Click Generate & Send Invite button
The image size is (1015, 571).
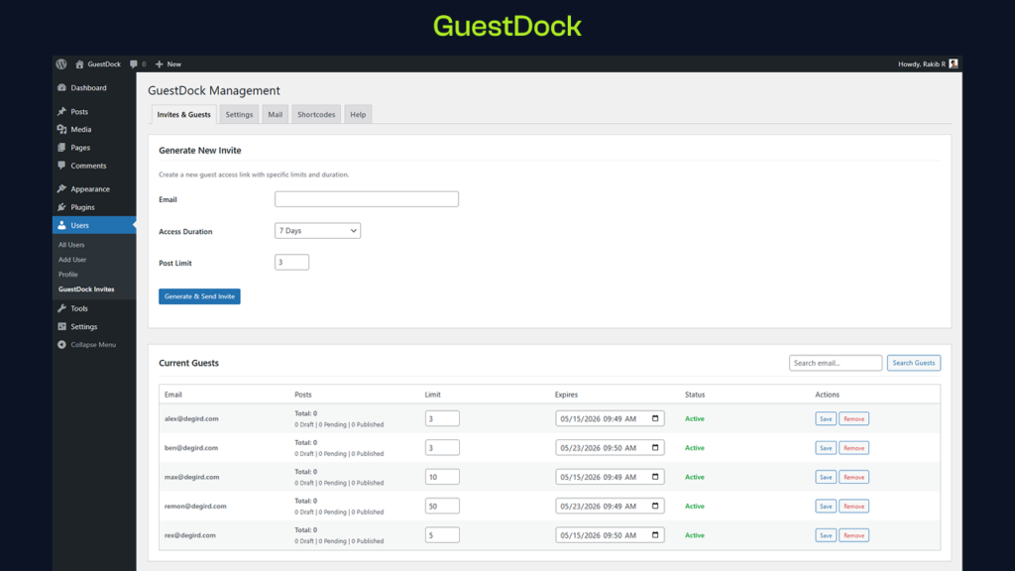pyautogui.click(x=199, y=296)
